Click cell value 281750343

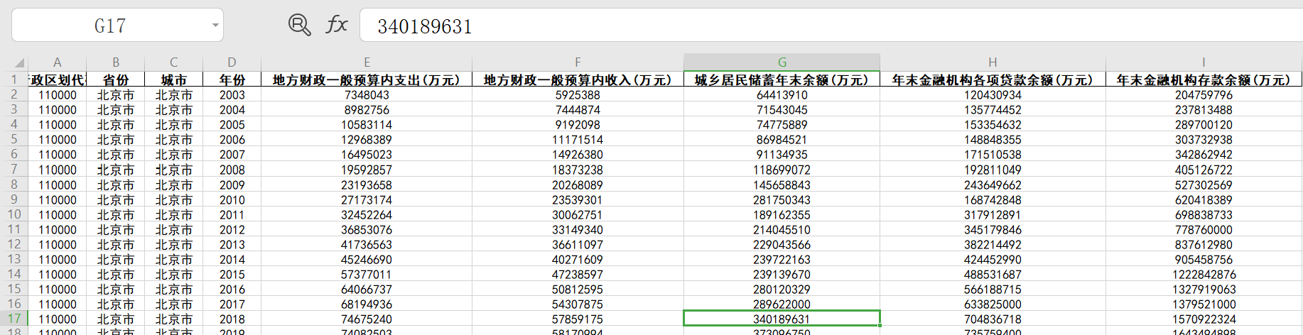tap(782, 200)
